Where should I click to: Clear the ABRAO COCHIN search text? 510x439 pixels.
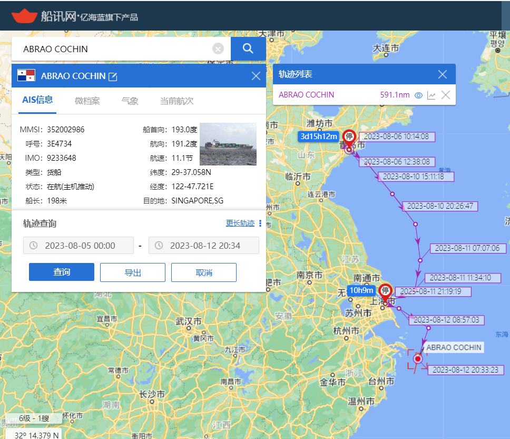pyautogui.click(x=218, y=49)
